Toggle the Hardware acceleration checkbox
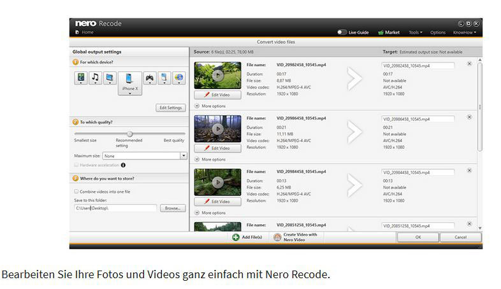This screenshot has width=501, height=289. point(76,165)
